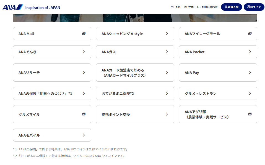Click the person icon in 新規入会 button
This screenshot has height=165, width=265.
pyautogui.click(x=226, y=7)
